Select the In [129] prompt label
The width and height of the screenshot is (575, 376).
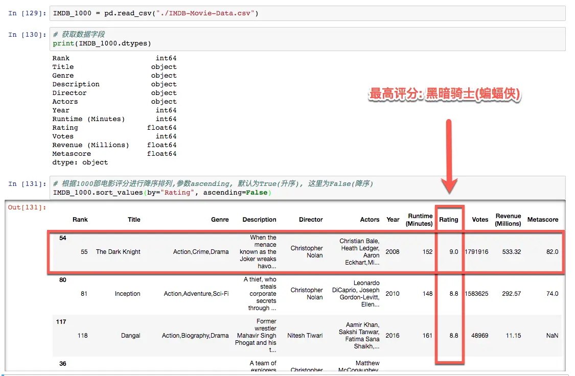click(27, 13)
